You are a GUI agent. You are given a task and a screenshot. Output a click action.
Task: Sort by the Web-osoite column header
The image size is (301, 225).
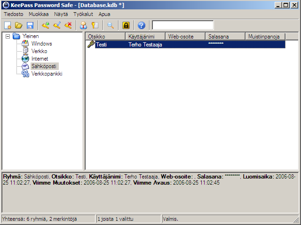pos(185,37)
